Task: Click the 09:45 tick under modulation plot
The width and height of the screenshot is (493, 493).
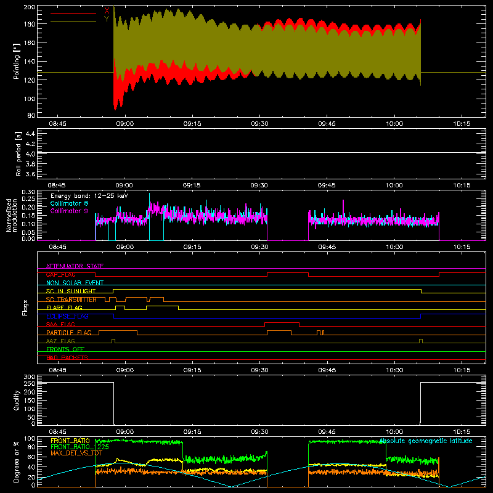Action: pos(327,247)
